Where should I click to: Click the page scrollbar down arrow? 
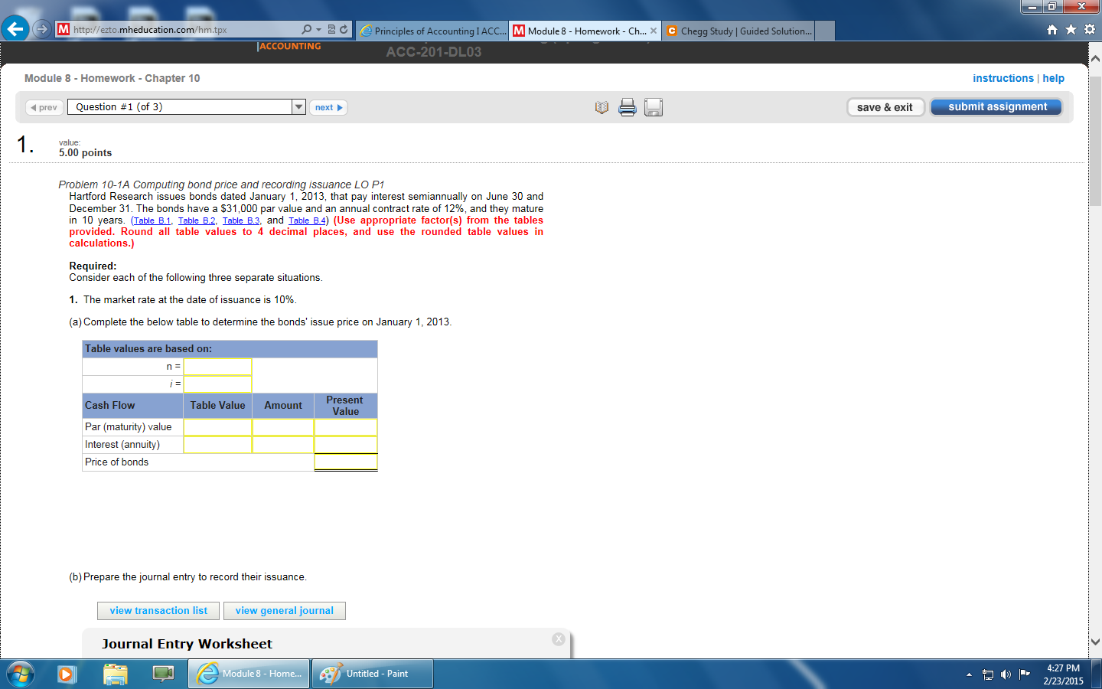(1095, 642)
